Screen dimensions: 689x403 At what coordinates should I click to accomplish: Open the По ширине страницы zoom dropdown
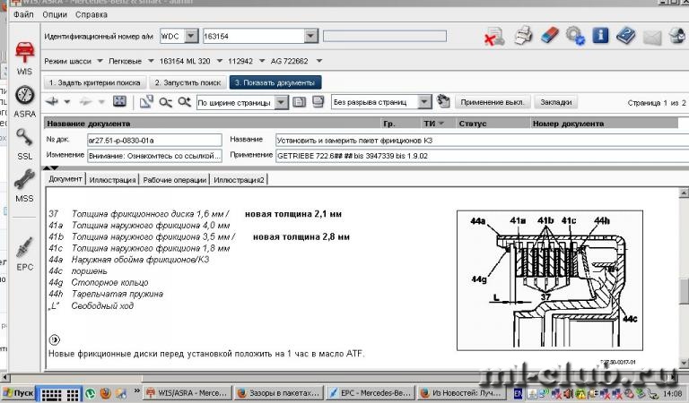pos(281,103)
